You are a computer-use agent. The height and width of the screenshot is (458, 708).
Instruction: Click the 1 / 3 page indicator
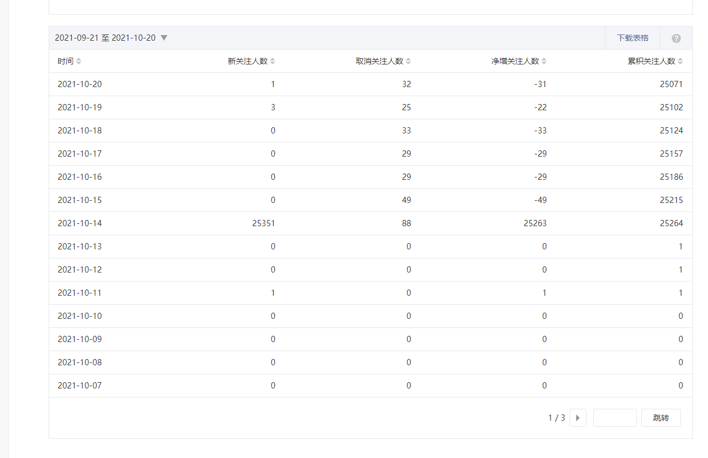point(556,418)
